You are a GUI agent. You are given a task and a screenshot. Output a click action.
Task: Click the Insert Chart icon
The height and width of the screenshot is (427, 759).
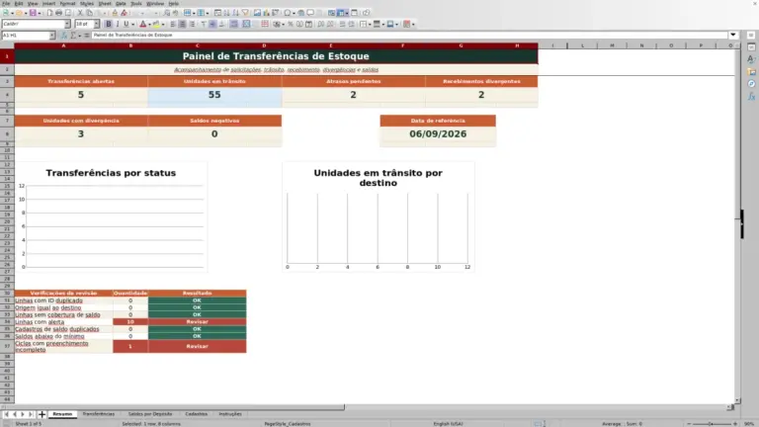click(x=266, y=13)
